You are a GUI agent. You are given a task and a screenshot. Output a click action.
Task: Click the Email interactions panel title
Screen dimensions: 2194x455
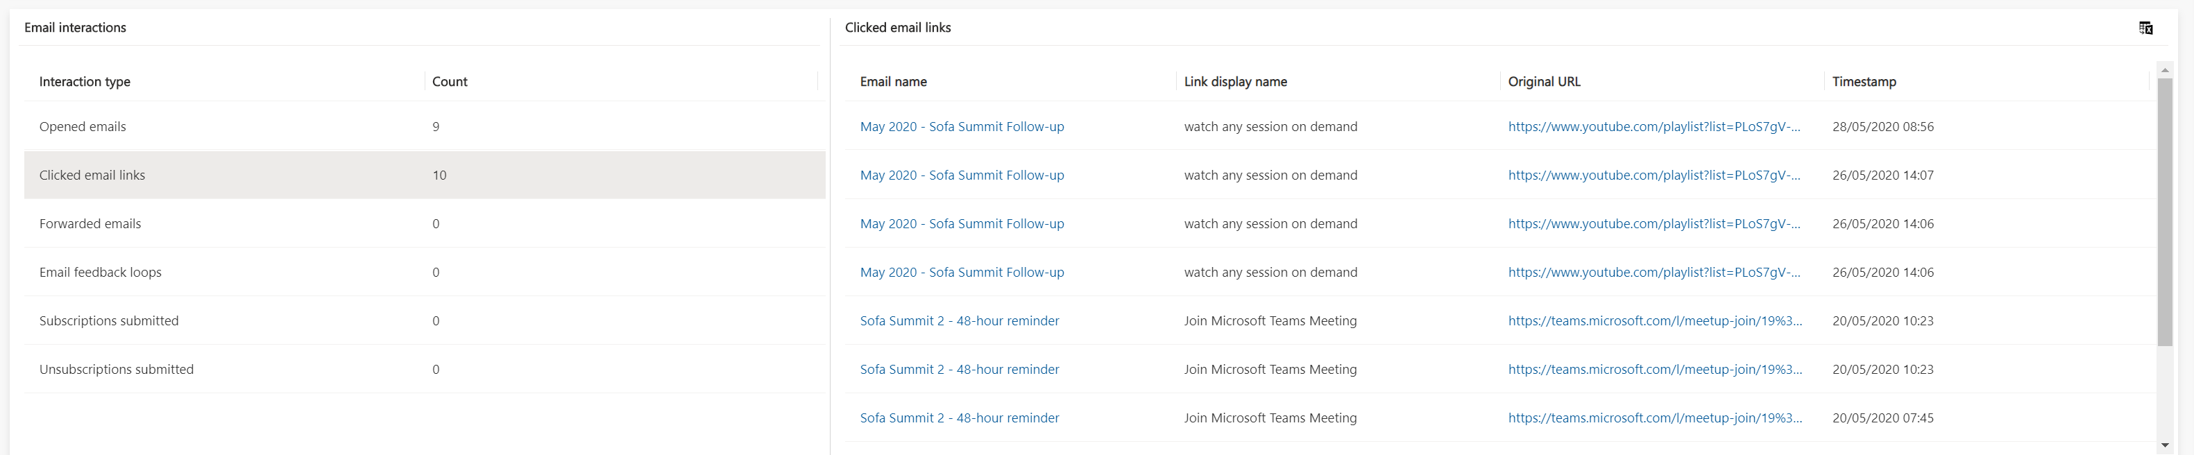click(75, 27)
